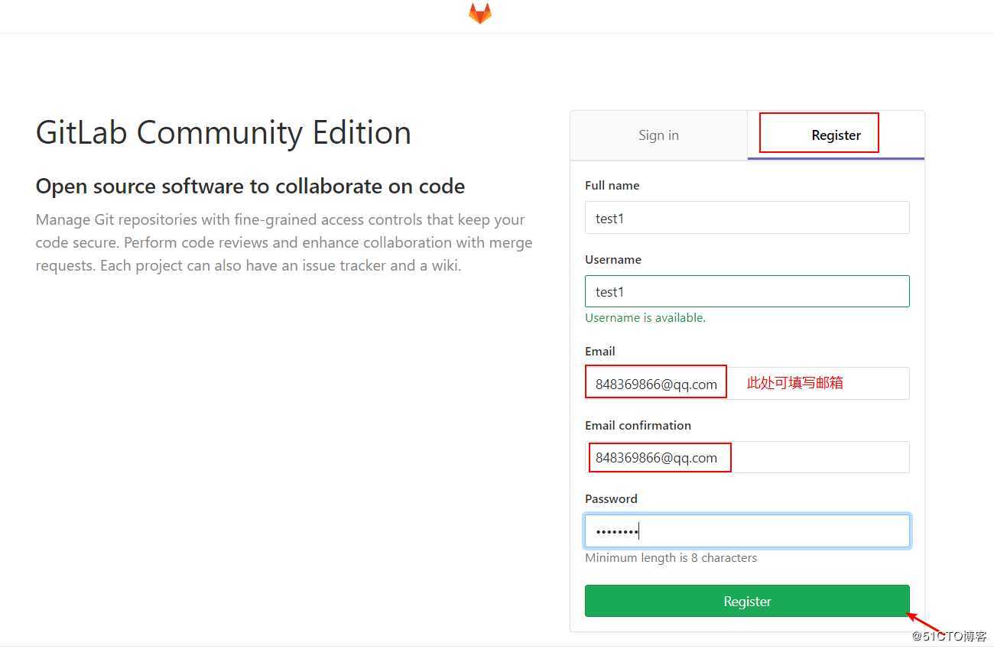
Task: Click the GitLab fox logo
Action: [480, 14]
